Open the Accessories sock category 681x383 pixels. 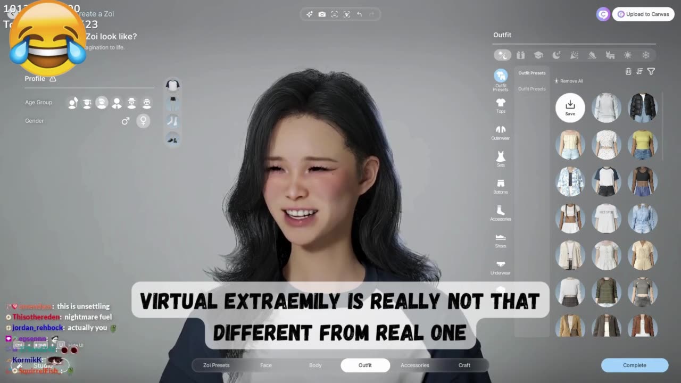pos(501,213)
